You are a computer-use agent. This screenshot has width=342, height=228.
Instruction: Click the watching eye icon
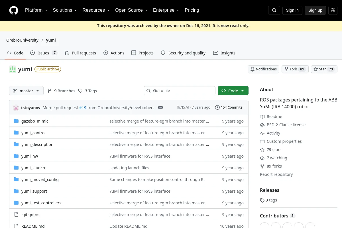click(x=262, y=158)
